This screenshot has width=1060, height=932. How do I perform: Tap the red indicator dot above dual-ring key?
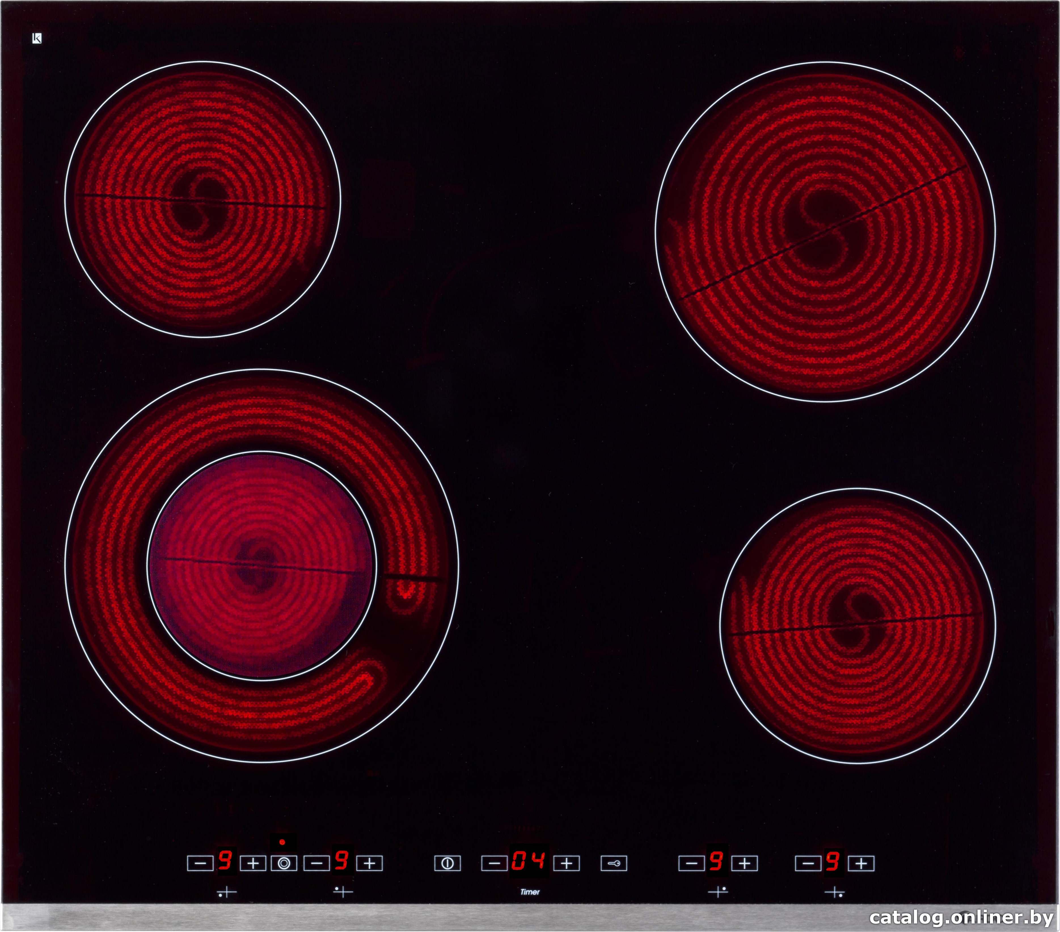(282, 842)
